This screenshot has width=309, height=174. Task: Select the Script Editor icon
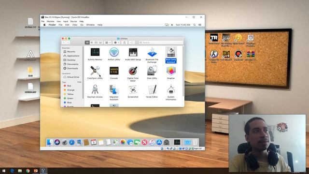pyautogui.click(x=152, y=89)
